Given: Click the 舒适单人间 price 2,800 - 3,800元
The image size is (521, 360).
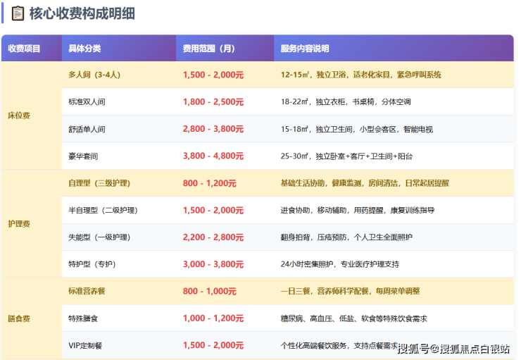Looking at the screenshot, I should click(213, 130).
